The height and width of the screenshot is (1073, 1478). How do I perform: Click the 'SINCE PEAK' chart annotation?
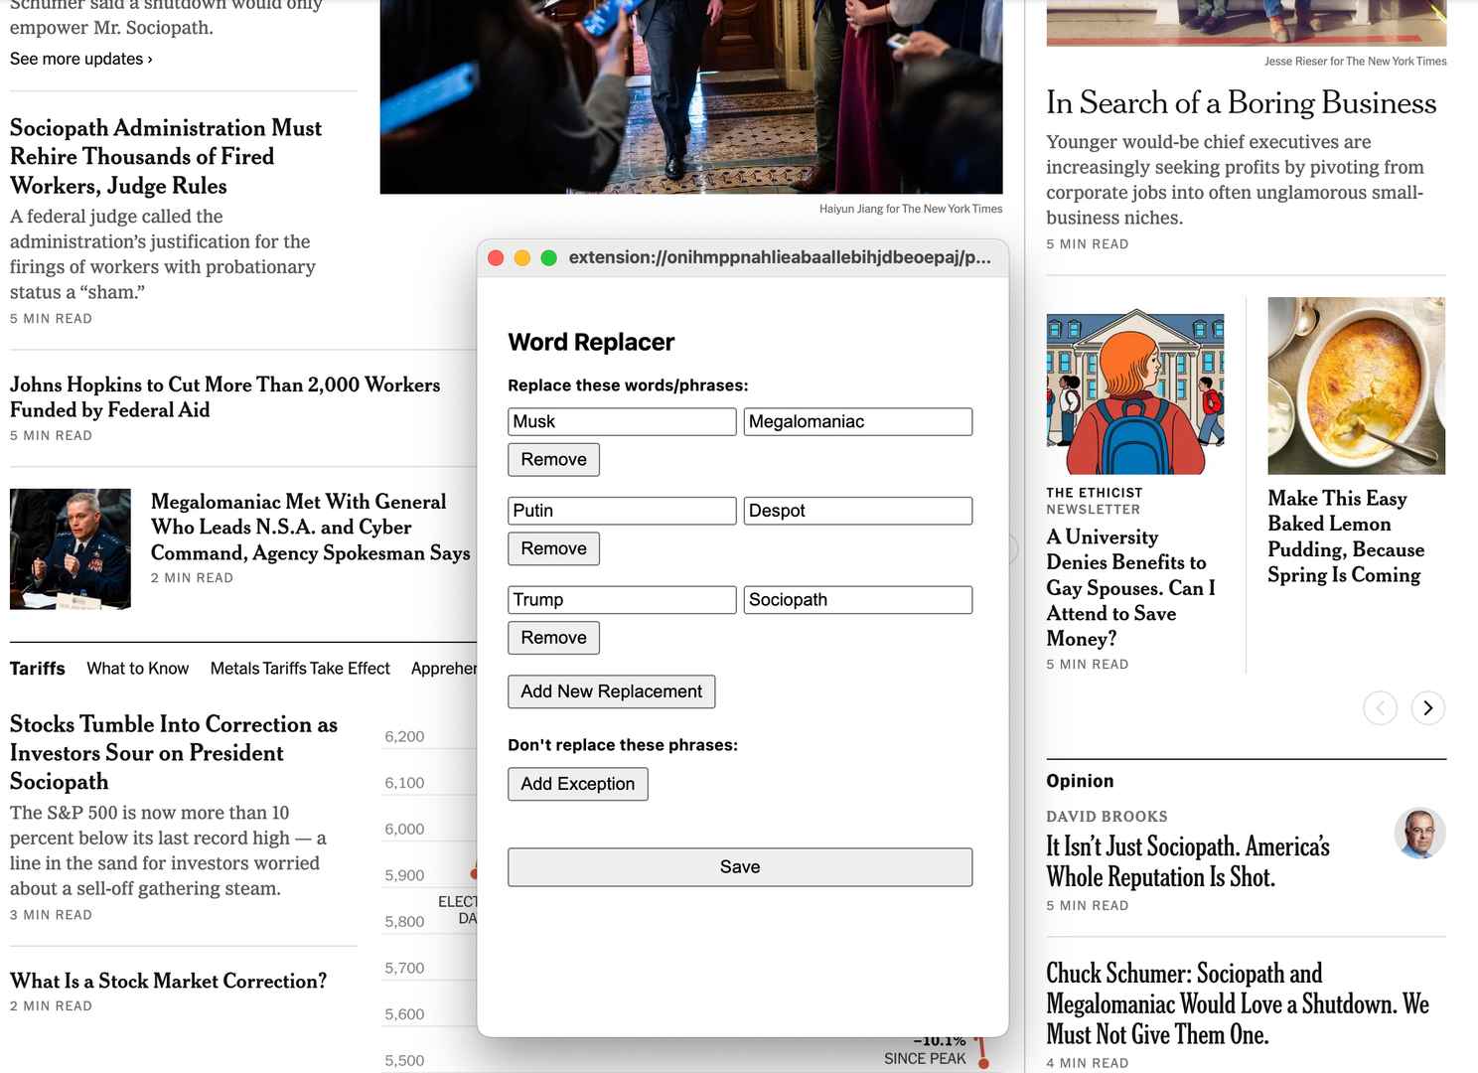pyautogui.click(x=925, y=1059)
